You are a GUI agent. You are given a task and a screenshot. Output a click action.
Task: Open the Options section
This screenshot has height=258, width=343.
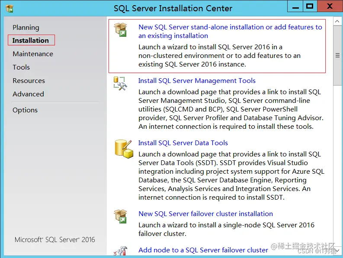coord(25,110)
